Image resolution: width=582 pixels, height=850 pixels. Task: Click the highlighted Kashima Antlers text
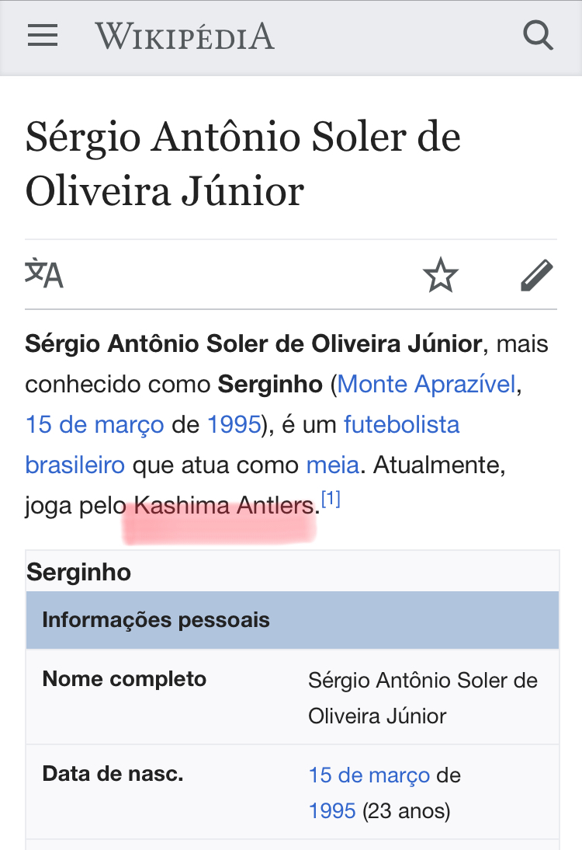223,507
